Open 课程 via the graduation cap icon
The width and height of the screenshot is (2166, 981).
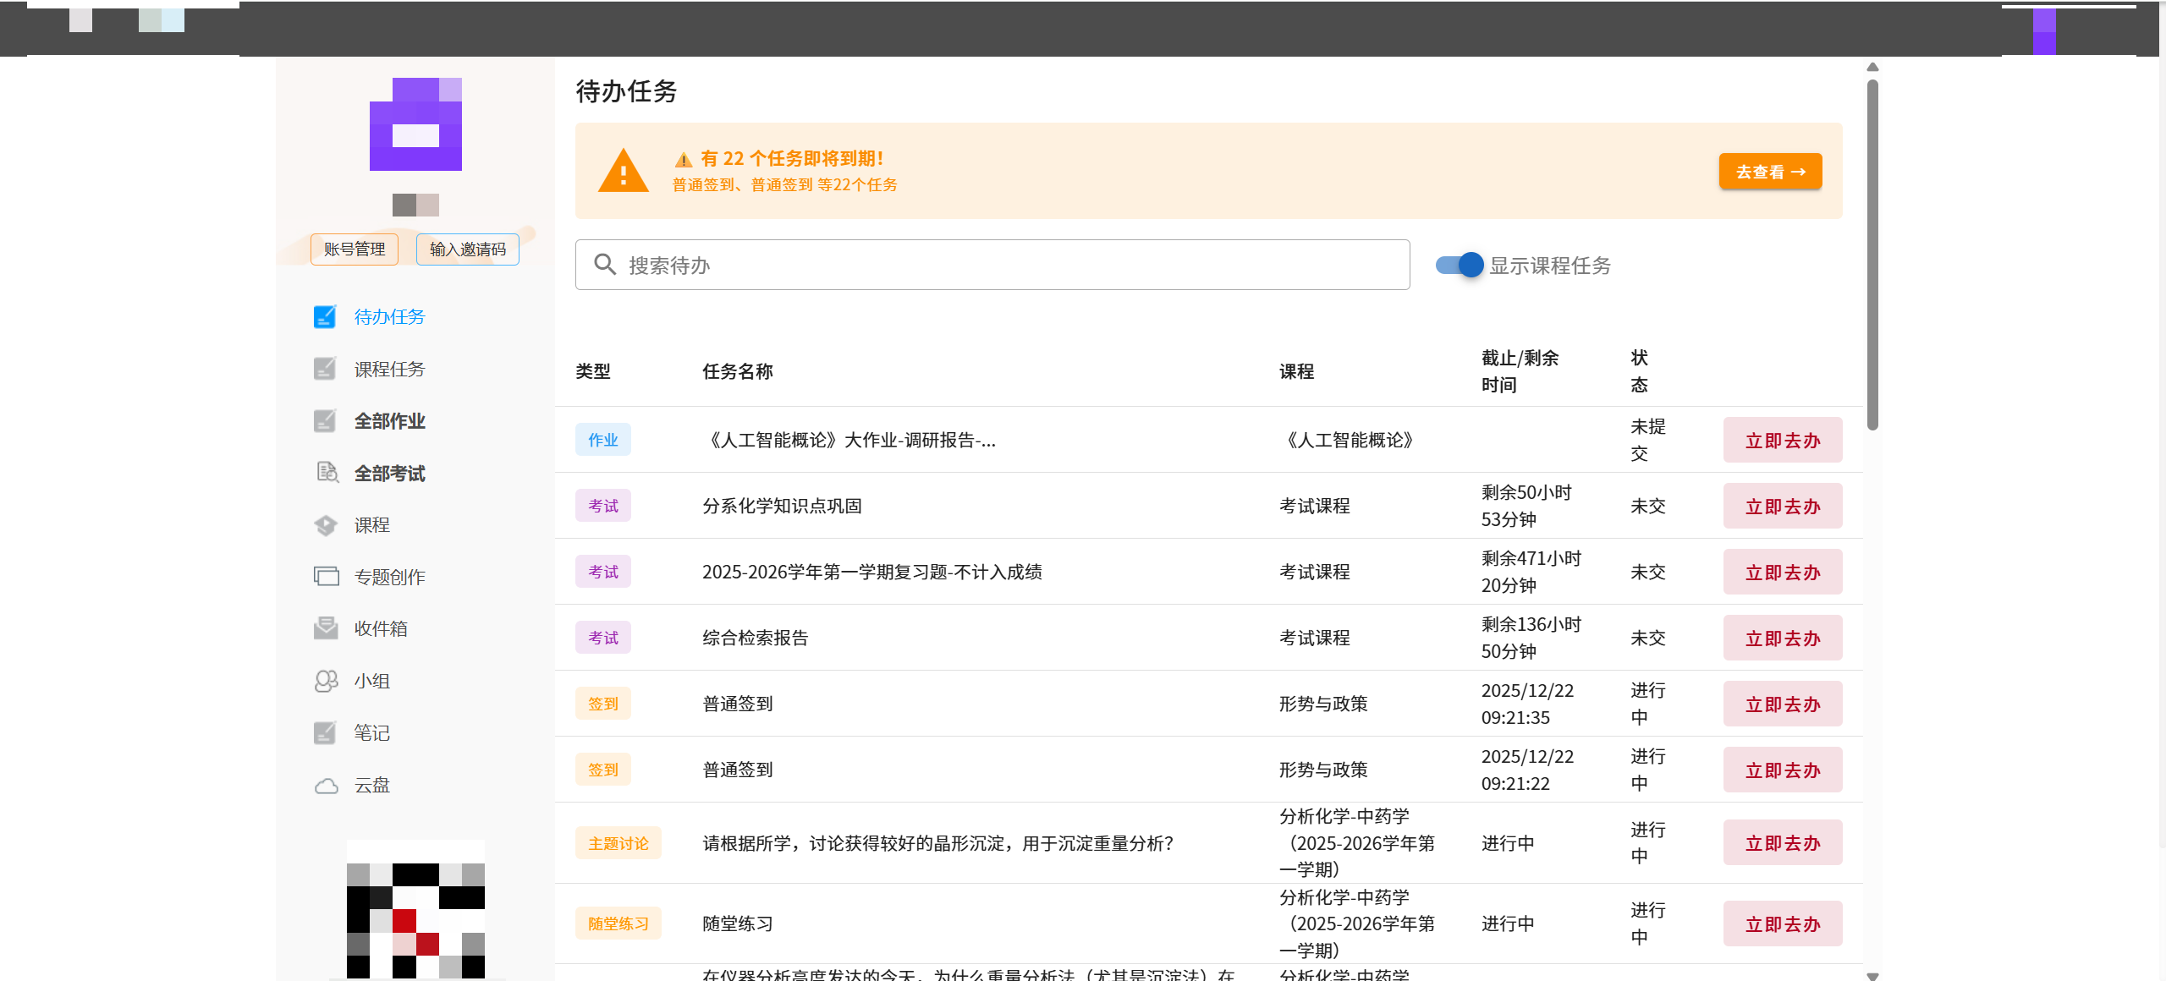click(326, 525)
